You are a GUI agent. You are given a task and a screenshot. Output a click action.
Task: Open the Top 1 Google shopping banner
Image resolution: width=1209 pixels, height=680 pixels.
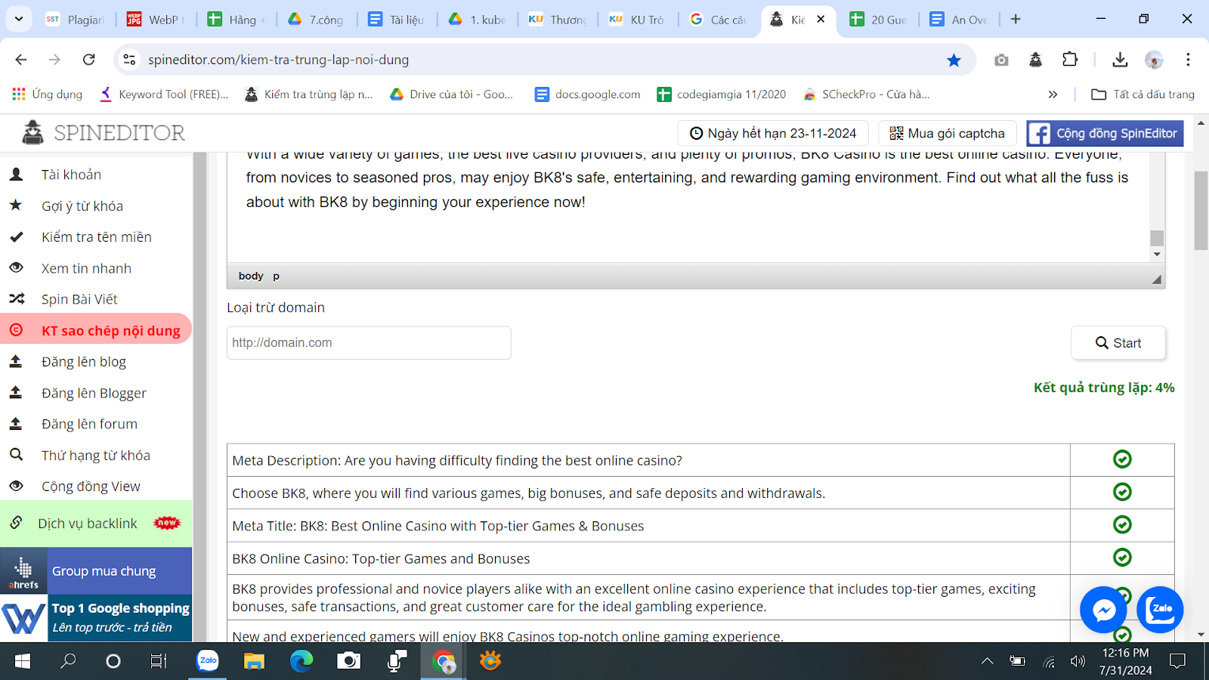96,618
